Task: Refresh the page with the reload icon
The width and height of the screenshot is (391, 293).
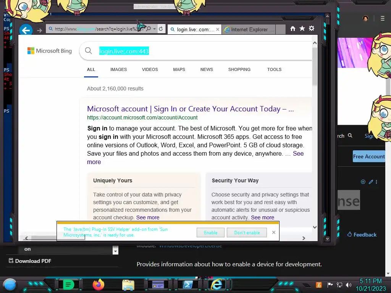Action: click(x=161, y=29)
